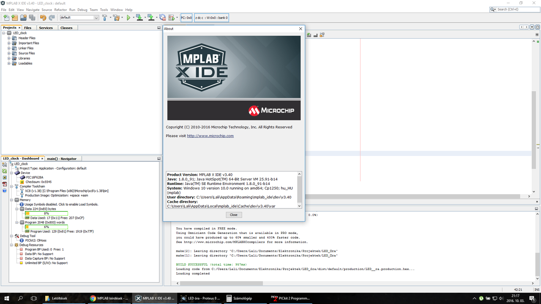Expand the Linker Files folder
This screenshot has height=304, width=541.
(x=9, y=48)
